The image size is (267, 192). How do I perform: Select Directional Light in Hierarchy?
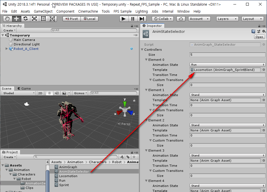coord(27,44)
